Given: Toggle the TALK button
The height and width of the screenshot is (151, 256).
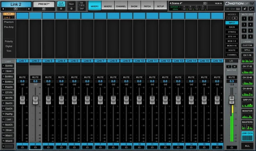Looking at the screenshot, I should coord(71,4).
